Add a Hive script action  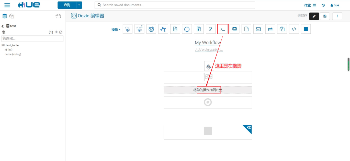[x=128, y=29]
